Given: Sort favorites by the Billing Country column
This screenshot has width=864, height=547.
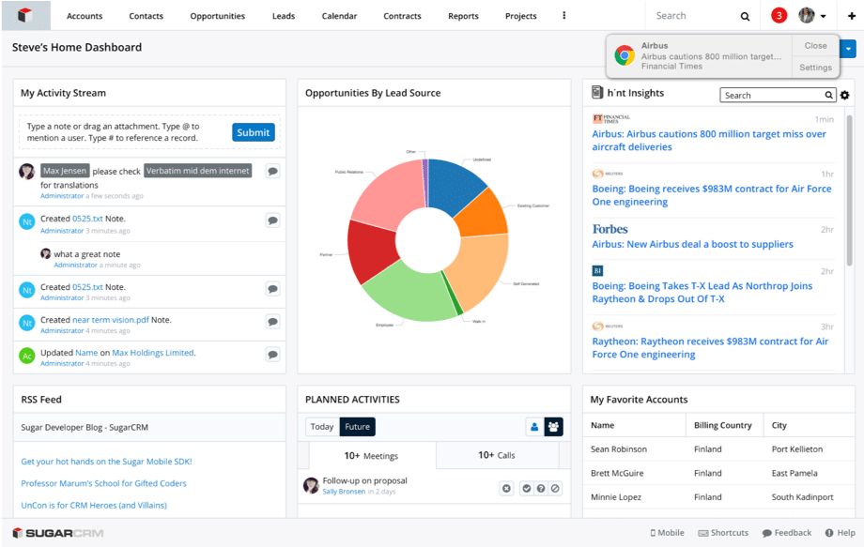Looking at the screenshot, I should 722,425.
